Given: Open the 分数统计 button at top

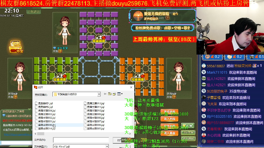Looking at the screenshot, I should click(34, 12).
